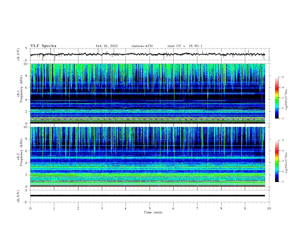This screenshot has width=303, height=234.
Task: Select the "start UT = 18:50:1" text
Action: coord(185,46)
